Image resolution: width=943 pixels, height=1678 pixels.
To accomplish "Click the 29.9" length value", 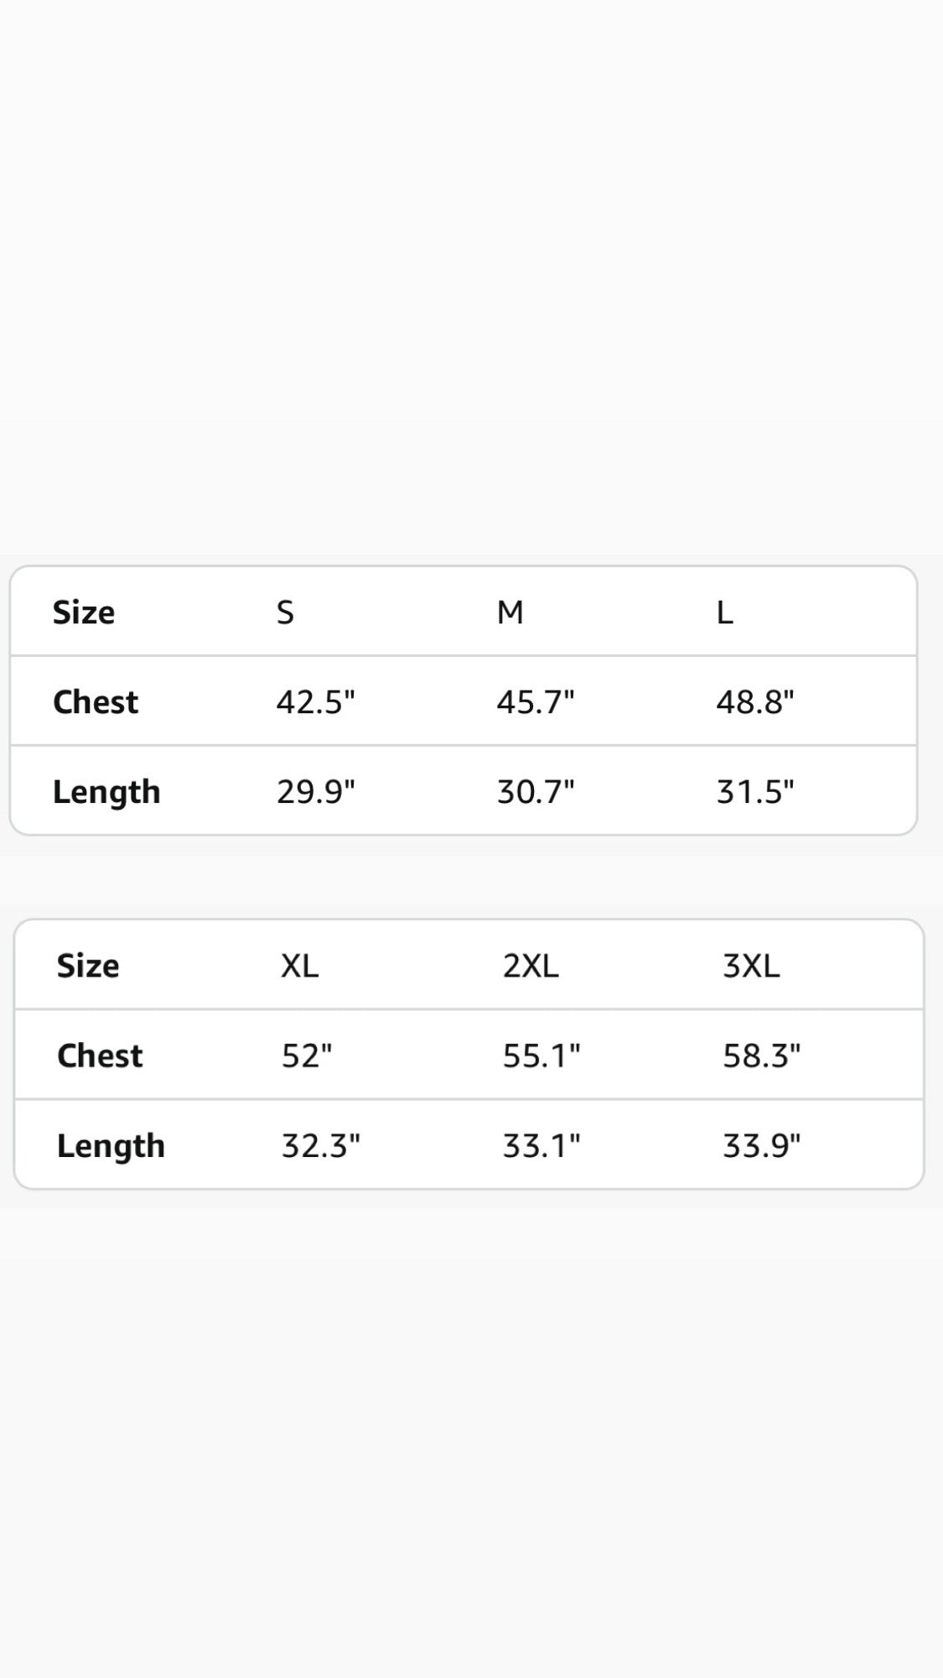I will pyautogui.click(x=316, y=791).
